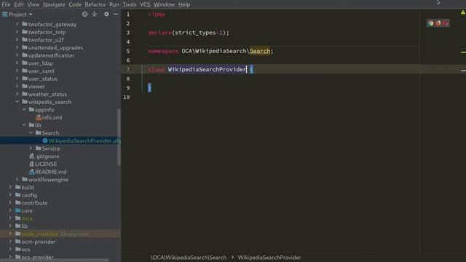466x262 pixels.
Task: Click the Expand/Collapse All icon in Project panel
Action: point(95,14)
